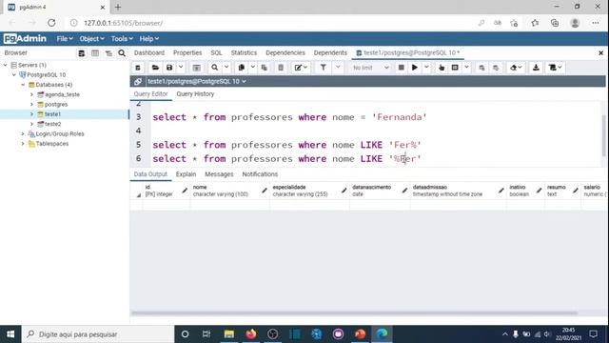Expand the postgres database node
This screenshot has width=609, height=343.
(x=31, y=104)
